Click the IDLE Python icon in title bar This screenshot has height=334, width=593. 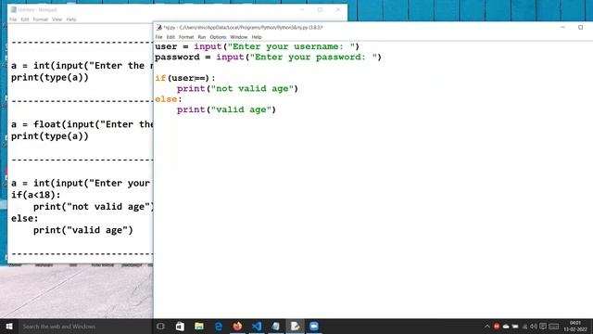159,27
